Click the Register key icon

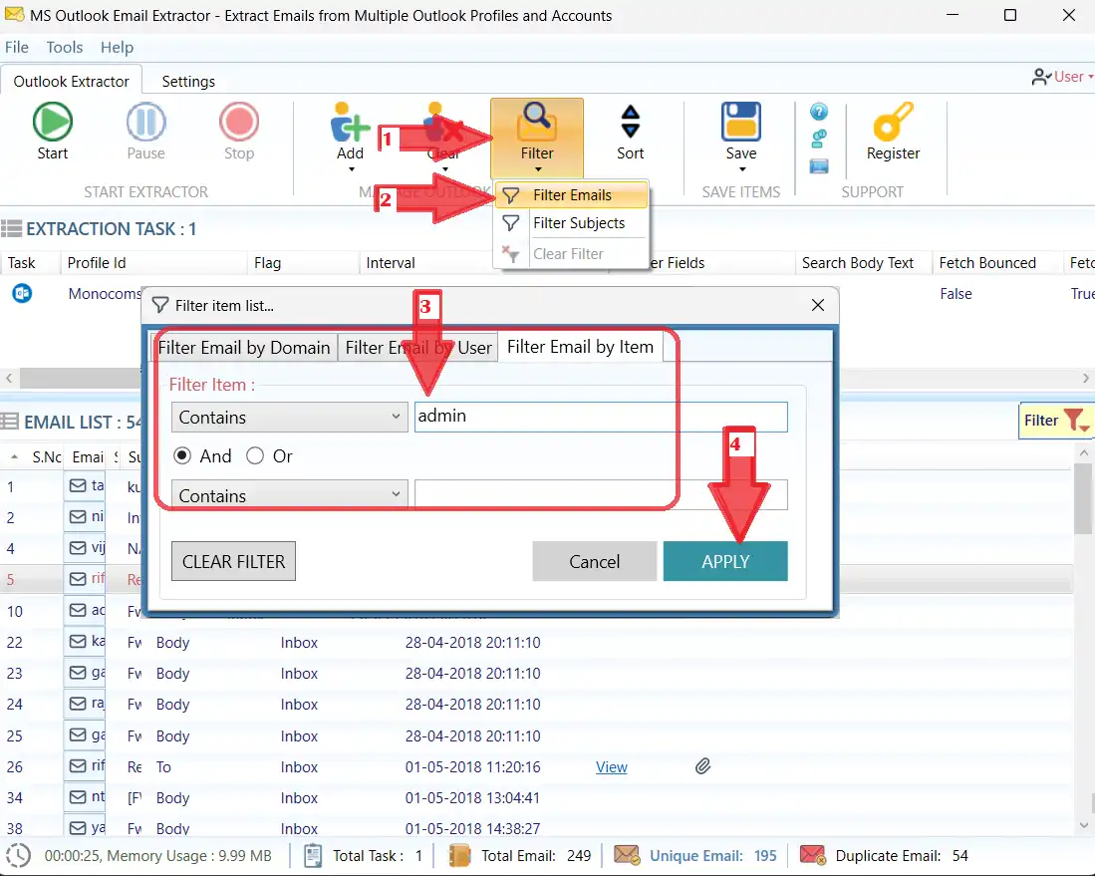coord(893,122)
